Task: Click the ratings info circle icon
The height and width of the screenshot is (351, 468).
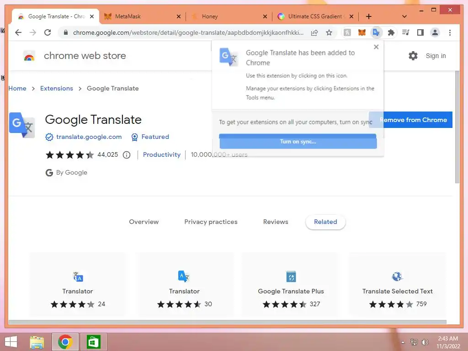Action: click(127, 155)
